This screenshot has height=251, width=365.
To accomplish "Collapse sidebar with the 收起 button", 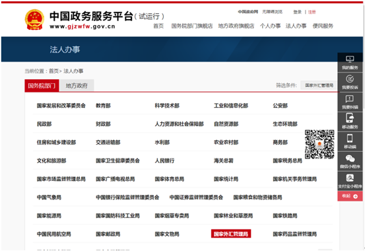I will tap(350, 196).
